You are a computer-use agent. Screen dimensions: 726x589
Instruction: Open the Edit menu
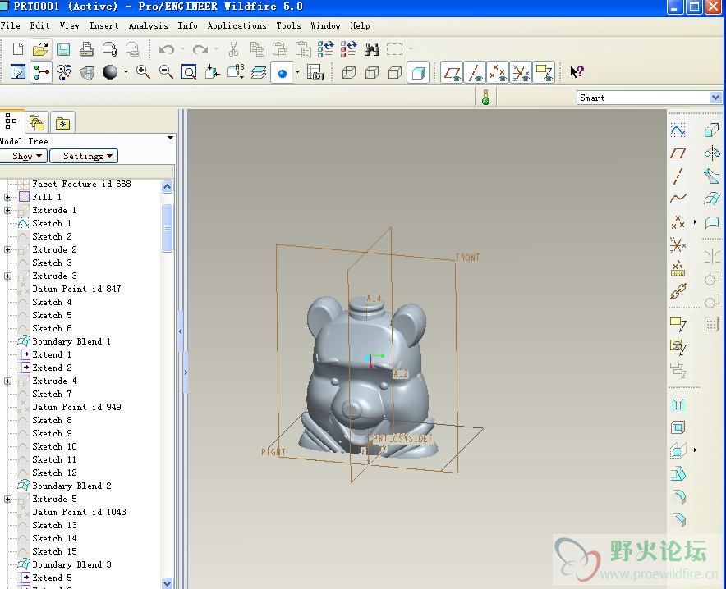(39, 26)
